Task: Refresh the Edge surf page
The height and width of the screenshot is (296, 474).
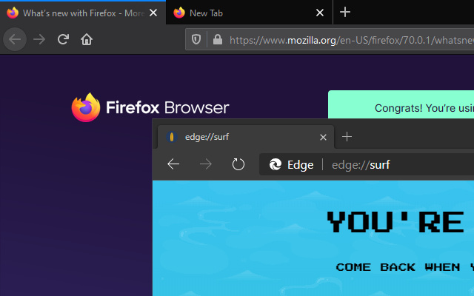Action: [x=238, y=164]
